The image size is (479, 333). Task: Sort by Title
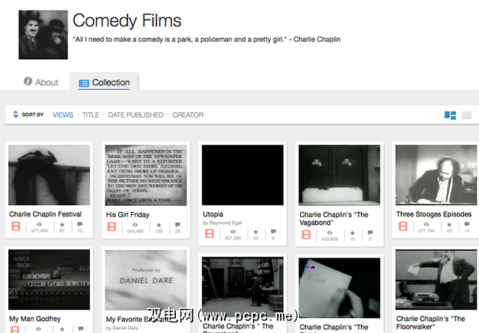[x=91, y=115]
